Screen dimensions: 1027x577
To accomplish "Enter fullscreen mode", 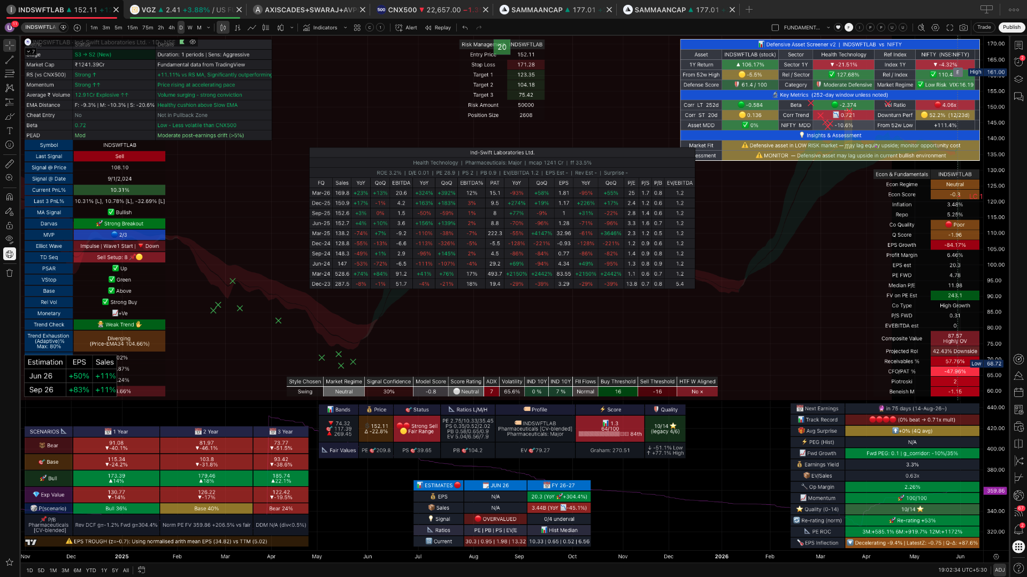I will 949,27.
